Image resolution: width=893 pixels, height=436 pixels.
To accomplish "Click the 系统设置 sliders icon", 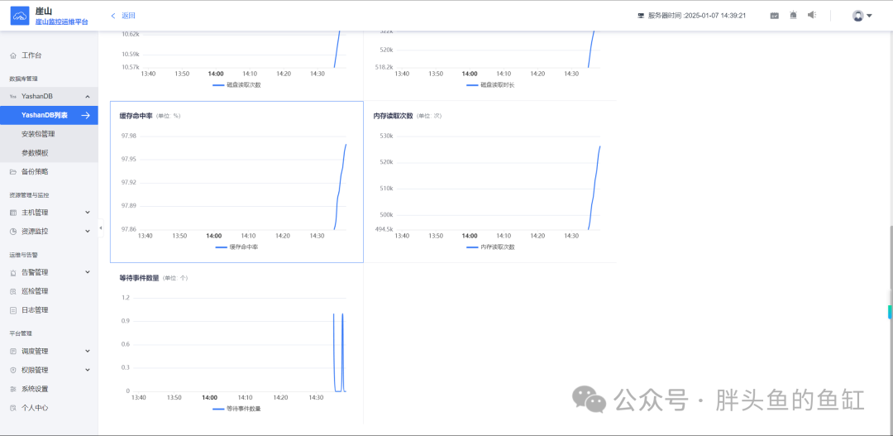I will coord(13,389).
